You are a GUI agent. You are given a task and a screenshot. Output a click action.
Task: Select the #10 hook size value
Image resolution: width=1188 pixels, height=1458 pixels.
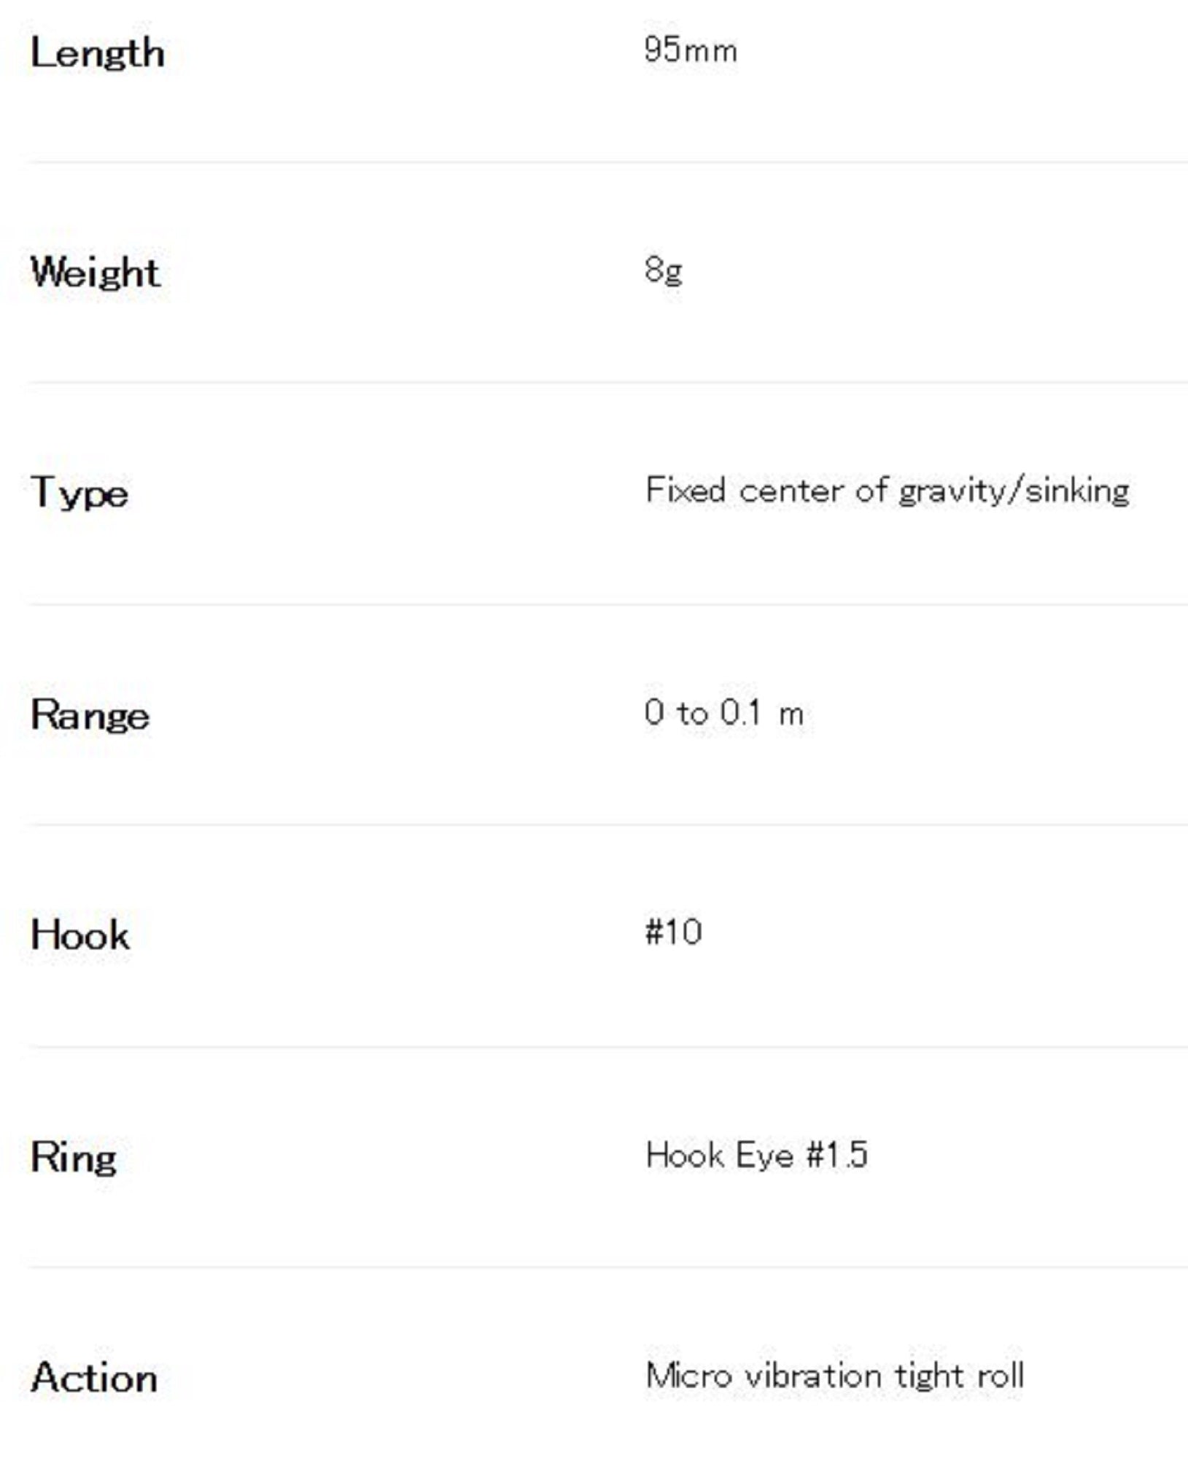click(x=673, y=932)
